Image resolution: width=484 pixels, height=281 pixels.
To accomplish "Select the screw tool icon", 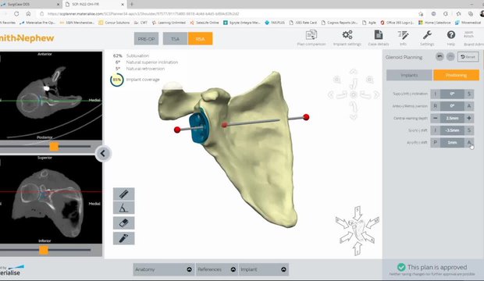I will pos(124,238).
